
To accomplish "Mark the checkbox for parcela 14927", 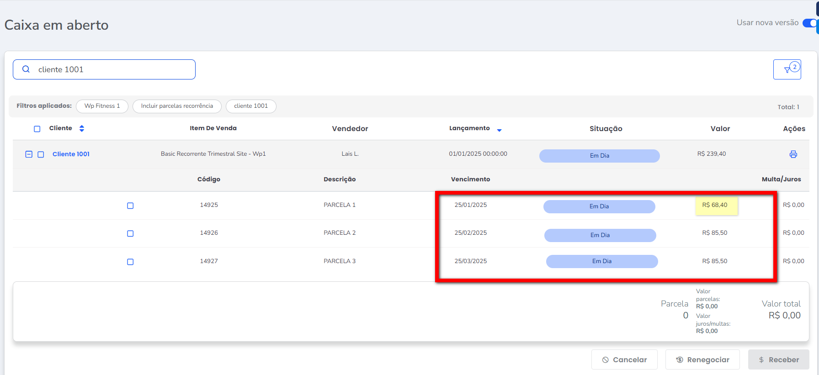I will click(130, 262).
